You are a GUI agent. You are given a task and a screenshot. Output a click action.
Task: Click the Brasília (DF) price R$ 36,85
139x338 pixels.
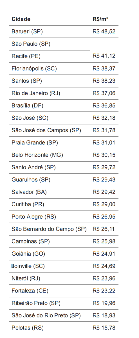pyautogui.click(x=104, y=106)
